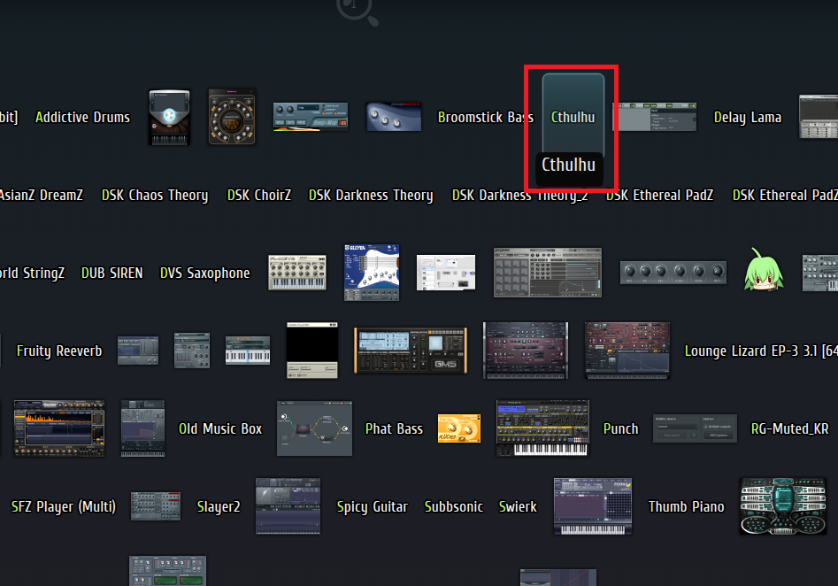Open Lounge Lizard EP-3 plugin
The width and height of the screenshot is (838, 586).
click(761, 351)
